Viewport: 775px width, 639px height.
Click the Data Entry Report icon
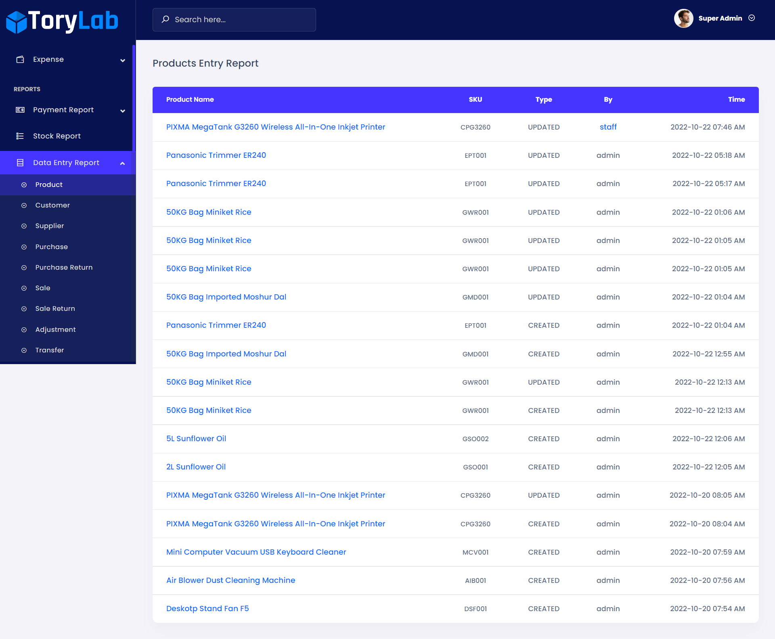20,163
